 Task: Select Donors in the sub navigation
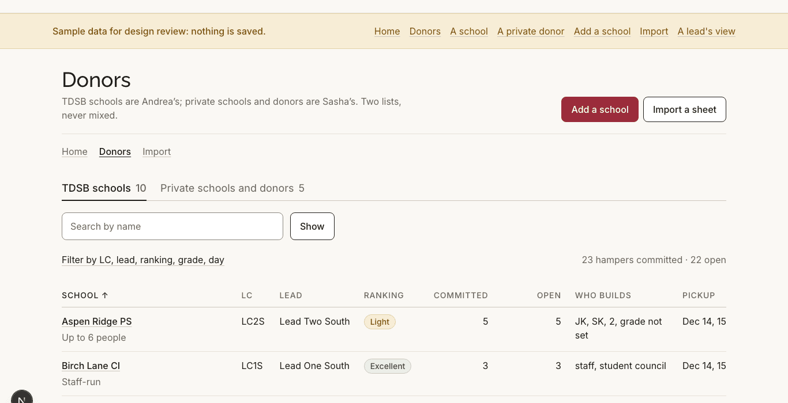click(x=115, y=151)
